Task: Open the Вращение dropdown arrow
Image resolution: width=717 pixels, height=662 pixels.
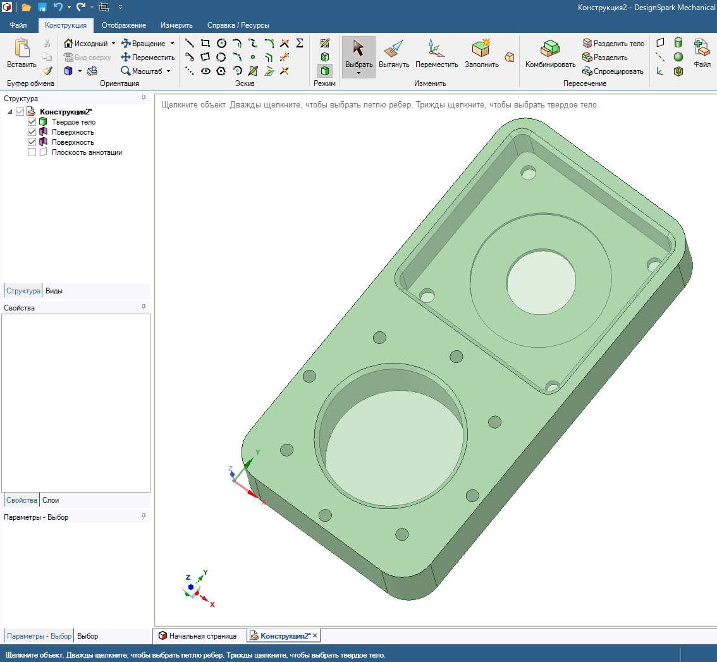Action: click(172, 44)
